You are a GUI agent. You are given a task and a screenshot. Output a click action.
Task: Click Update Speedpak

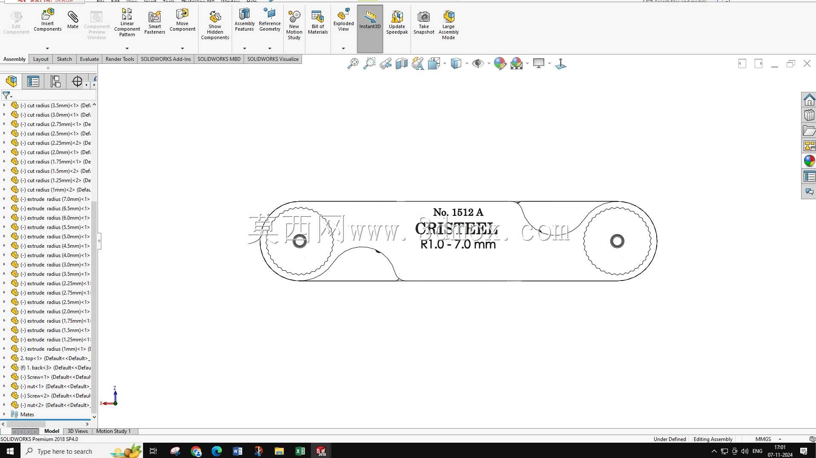click(397, 23)
